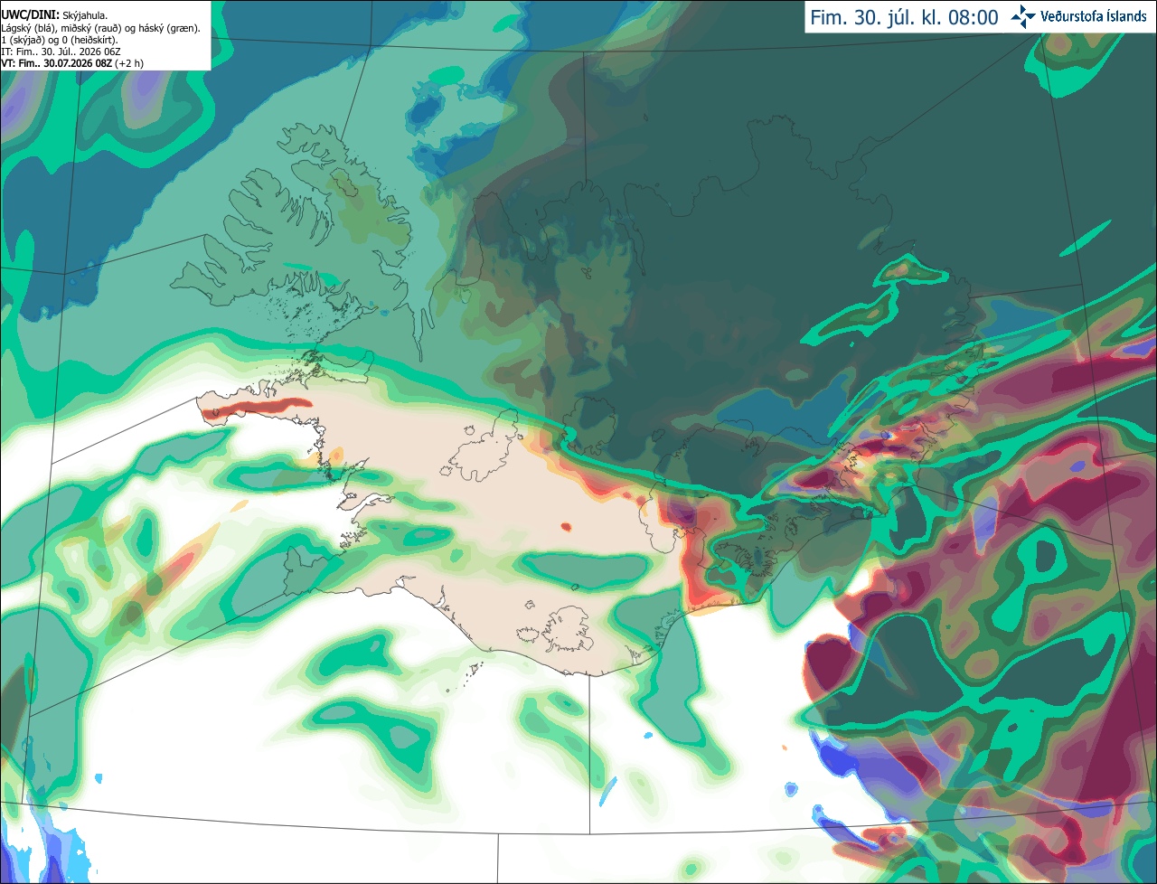
Task: Click the Mýrdalsjökull glacier outline in south
Action: coord(568,629)
